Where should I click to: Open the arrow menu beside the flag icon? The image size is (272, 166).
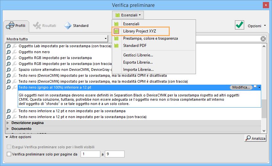[x=259, y=87]
